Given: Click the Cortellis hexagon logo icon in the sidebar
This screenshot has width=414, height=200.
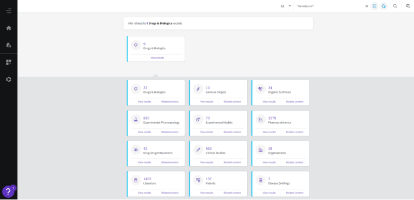Looking at the screenshot, I should click(x=9, y=79).
